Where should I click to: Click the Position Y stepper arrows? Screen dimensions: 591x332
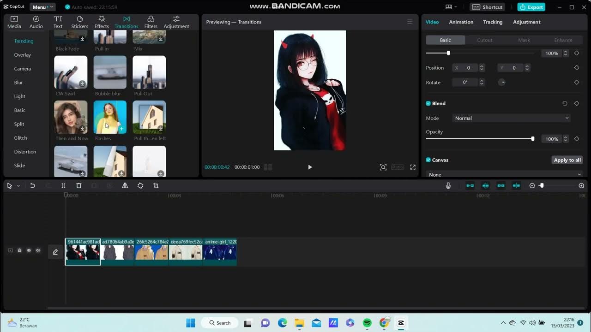pos(527,68)
